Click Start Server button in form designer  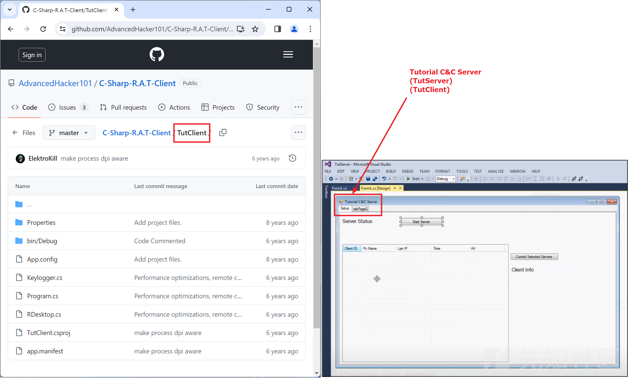[421, 222]
